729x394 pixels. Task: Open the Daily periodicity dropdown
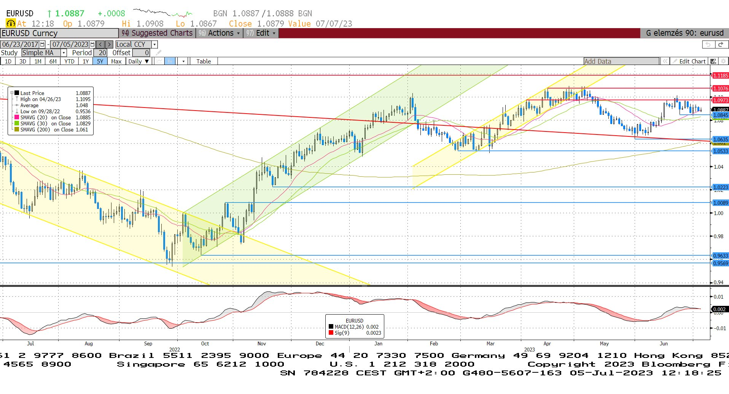138,61
